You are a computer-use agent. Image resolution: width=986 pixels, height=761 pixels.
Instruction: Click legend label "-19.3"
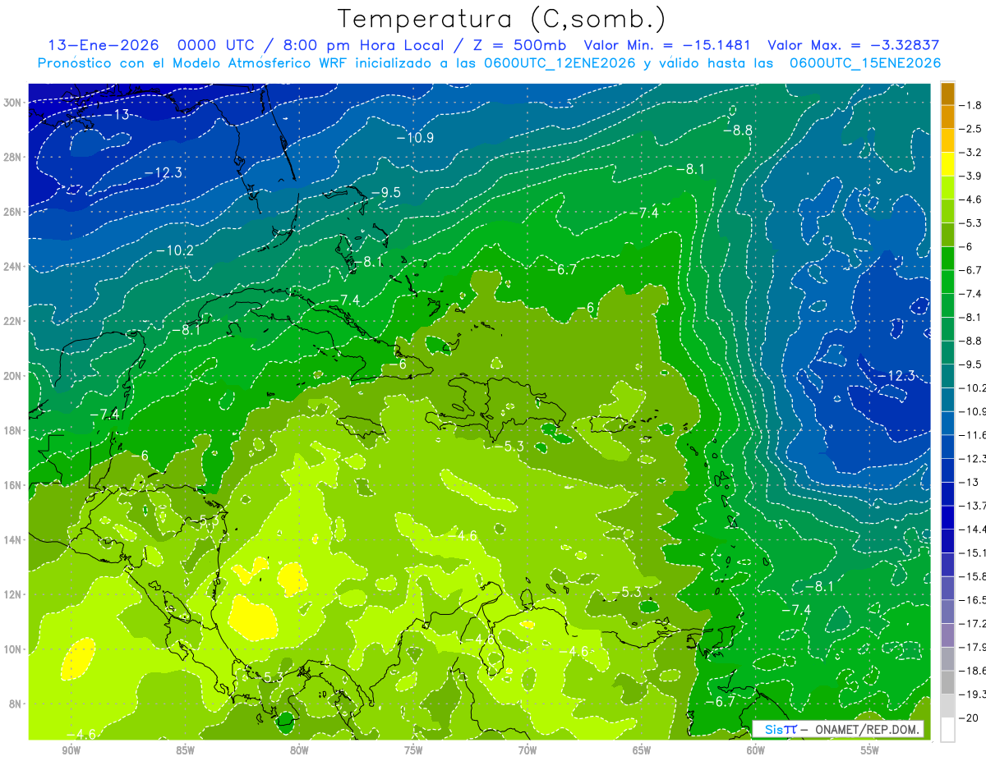973,694
